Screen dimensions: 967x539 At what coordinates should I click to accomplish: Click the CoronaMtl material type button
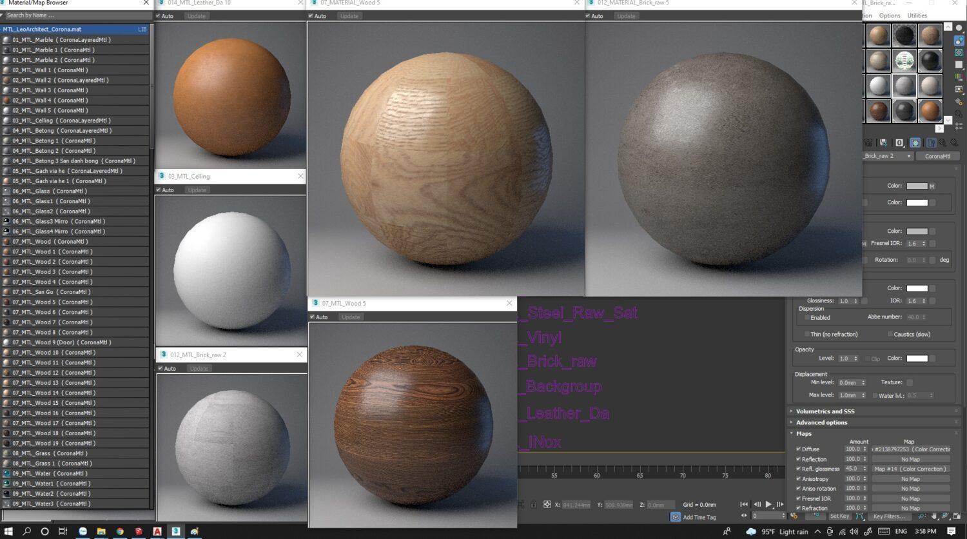click(x=937, y=156)
